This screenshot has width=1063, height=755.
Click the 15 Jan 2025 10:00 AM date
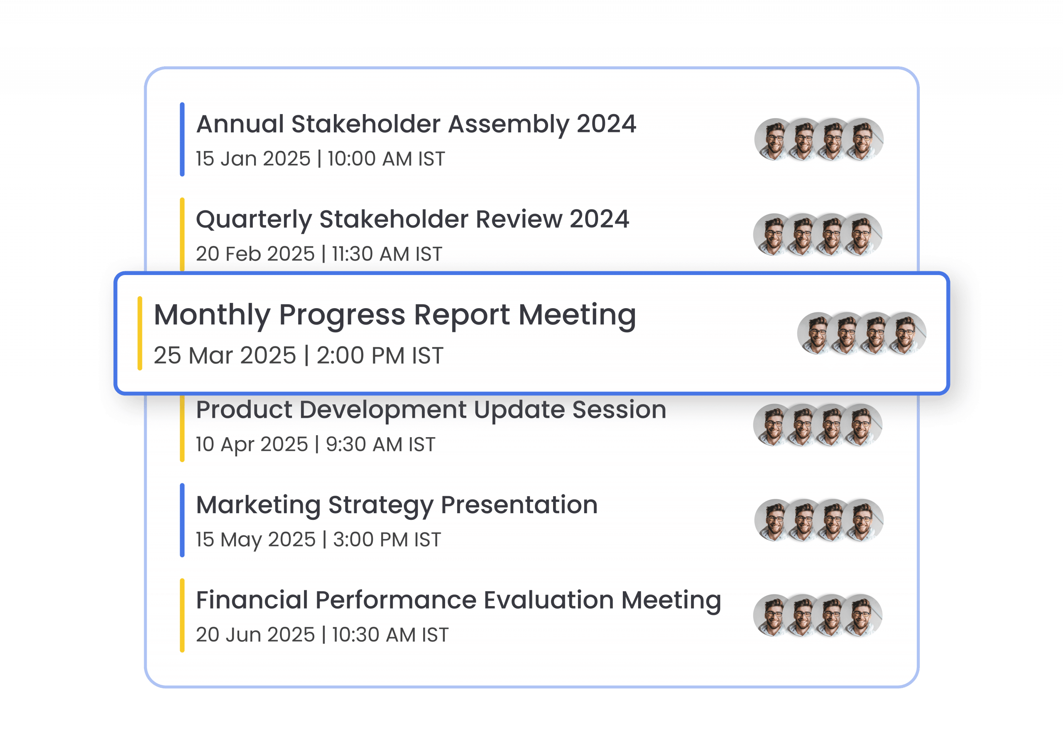click(x=320, y=159)
